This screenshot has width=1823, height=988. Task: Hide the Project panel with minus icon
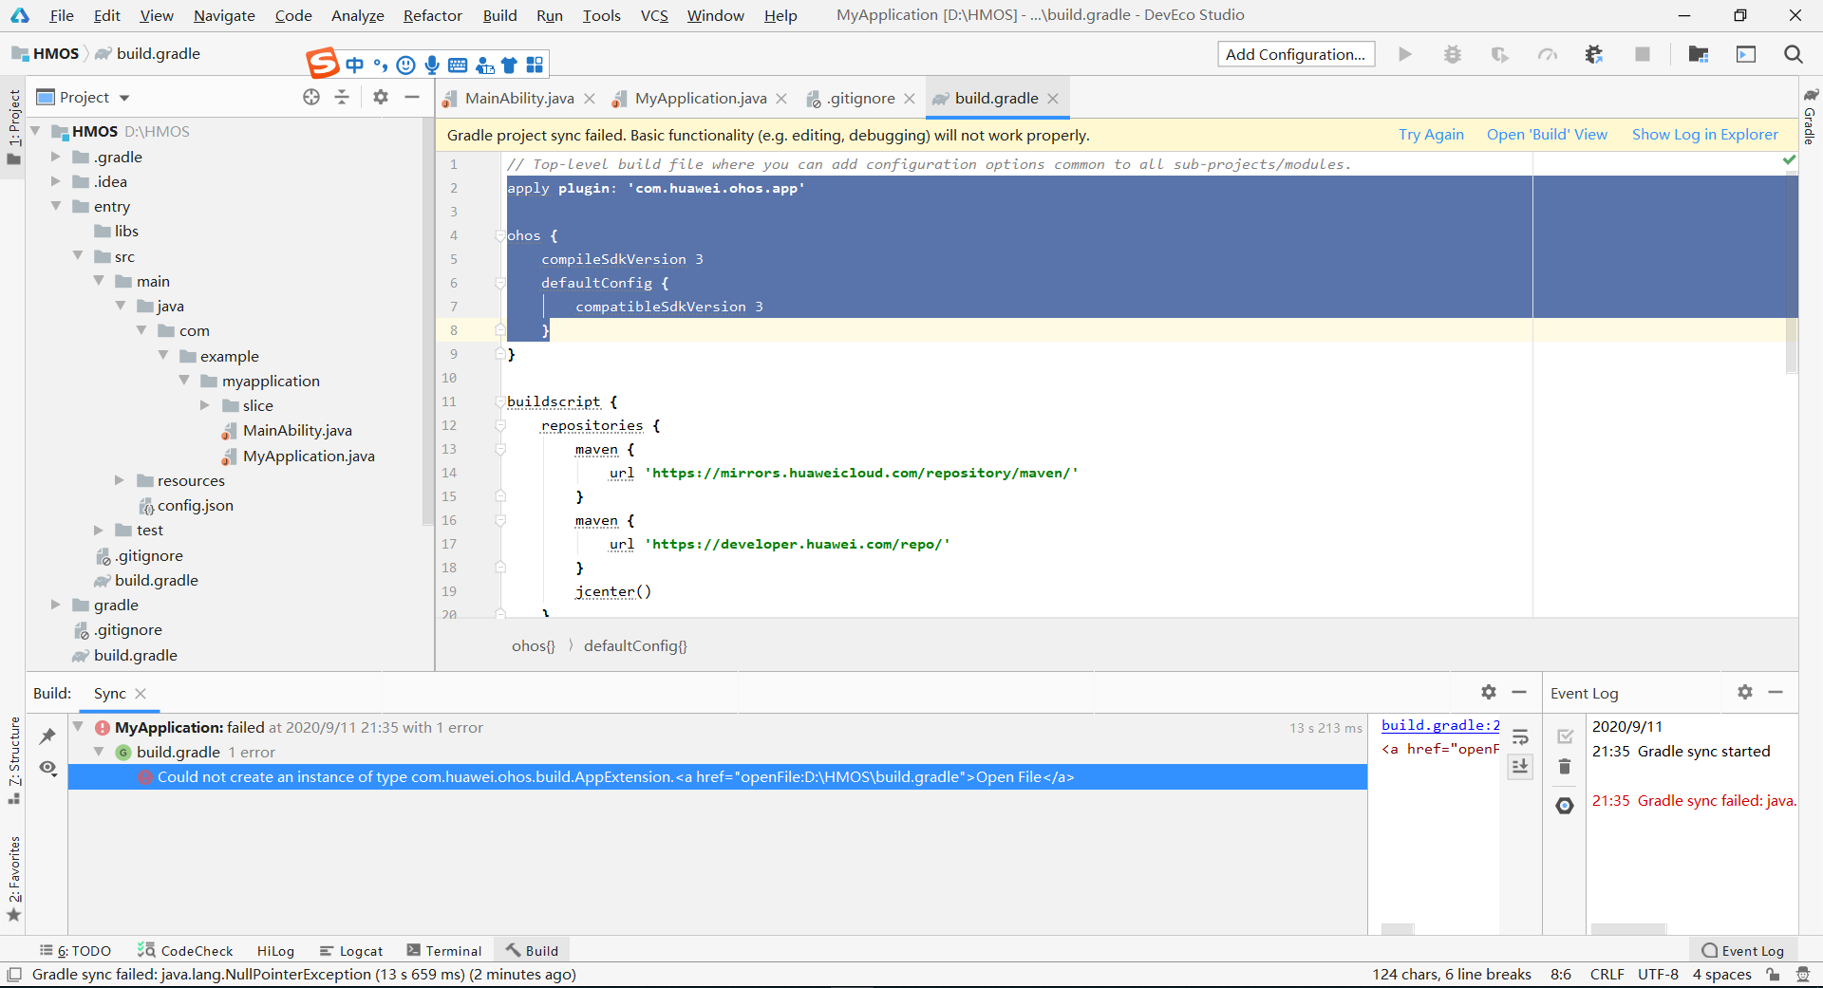point(412,97)
